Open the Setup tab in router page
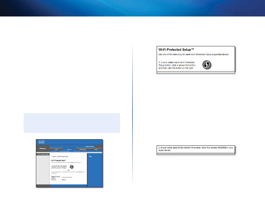This screenshot has height=205, width=265. point(56,150)
